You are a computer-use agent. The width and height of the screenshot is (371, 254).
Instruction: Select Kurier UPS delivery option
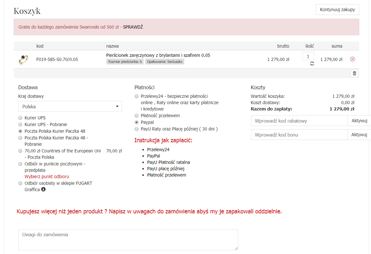20,118
